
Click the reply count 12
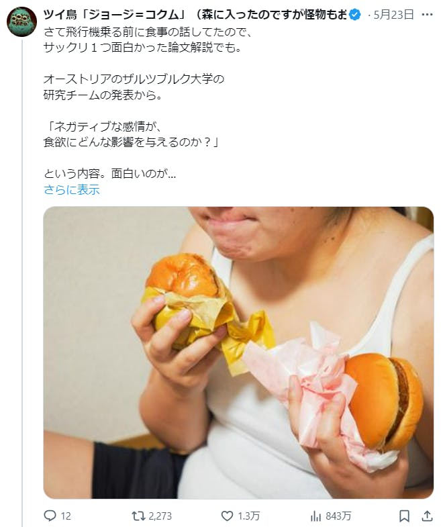pyautogui.click(x=66, y=516)
